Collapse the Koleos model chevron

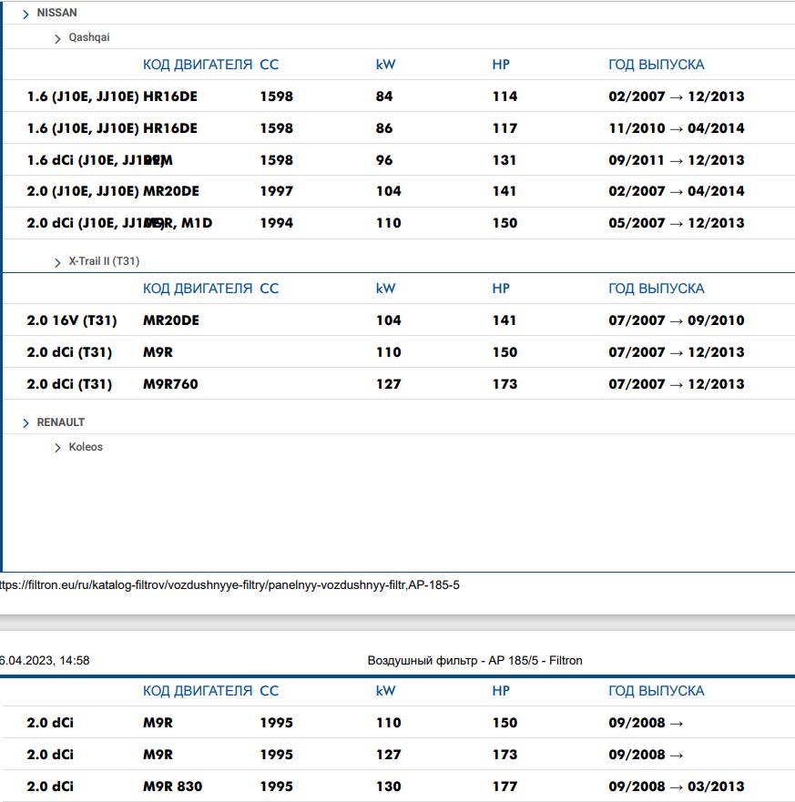coord(57,448)
